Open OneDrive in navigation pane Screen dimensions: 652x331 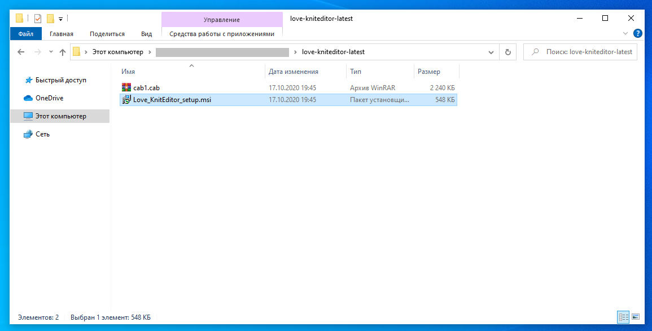pyautogui.click(x=49, y=98)
